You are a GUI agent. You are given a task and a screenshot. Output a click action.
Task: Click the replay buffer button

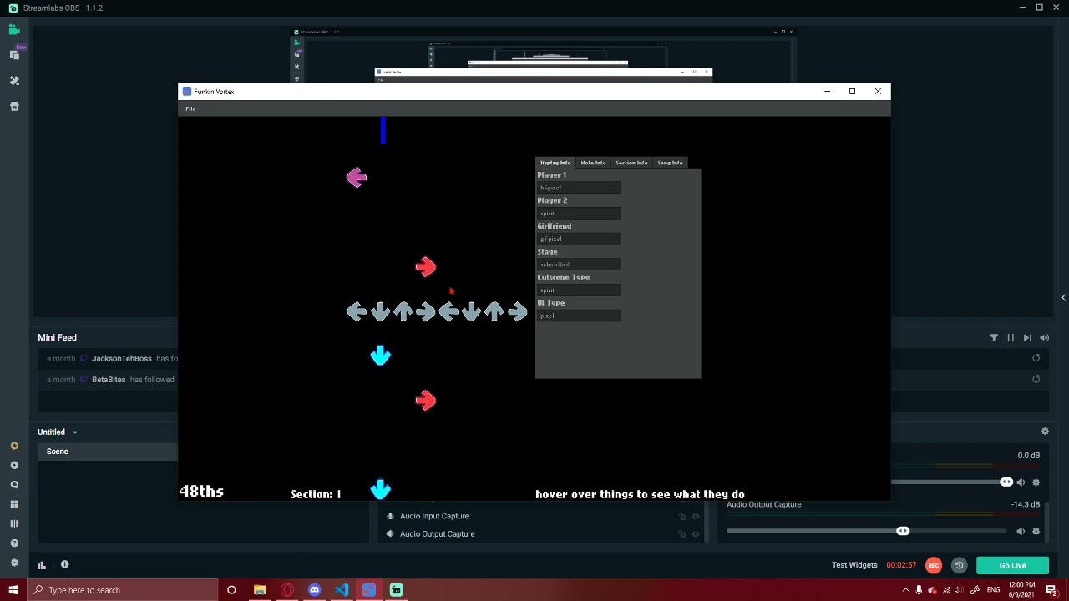959,566
